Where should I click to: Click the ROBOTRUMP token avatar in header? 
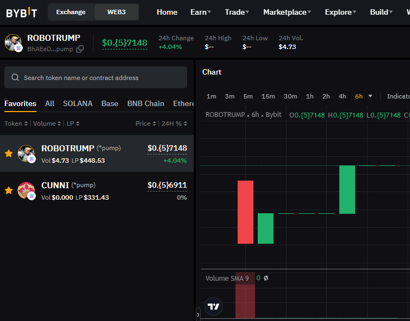click(x=13, y=42)
